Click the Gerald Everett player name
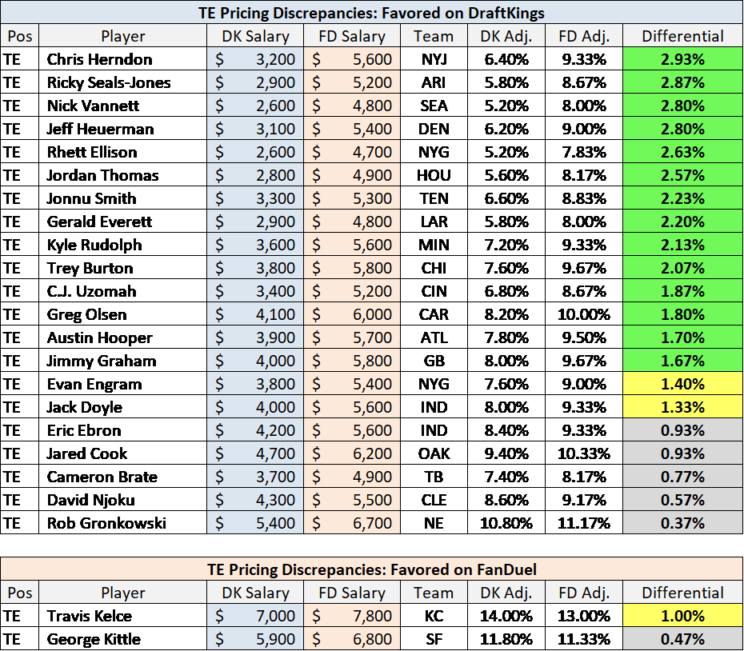The width and height of the screenshot is (744, 651). (x=99, y=222)
